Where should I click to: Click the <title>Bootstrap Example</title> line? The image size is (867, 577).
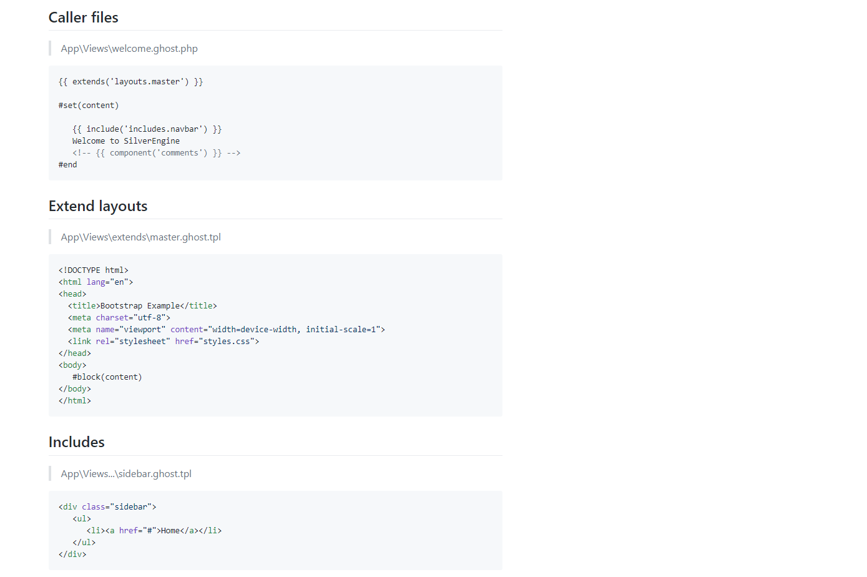click(142, 306)
